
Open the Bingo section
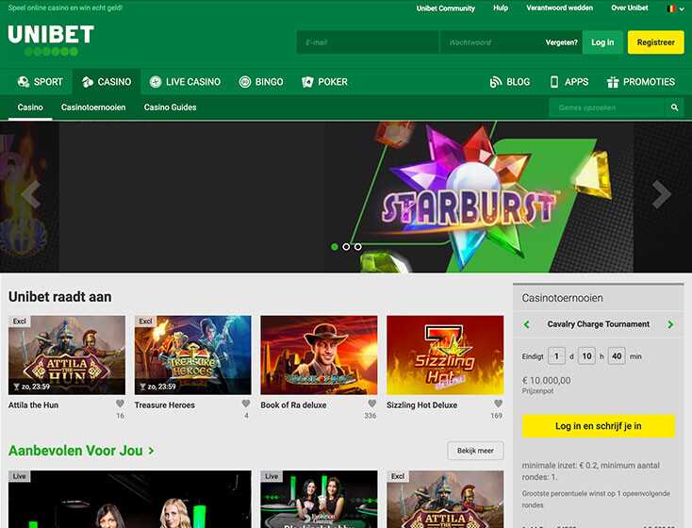[261, 82]
